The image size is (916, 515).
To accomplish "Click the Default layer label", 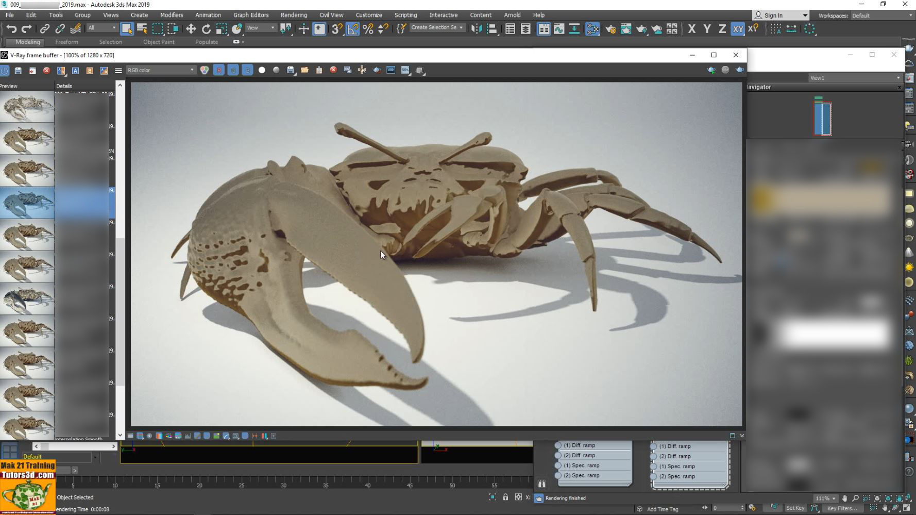I will tap(32, 457).
